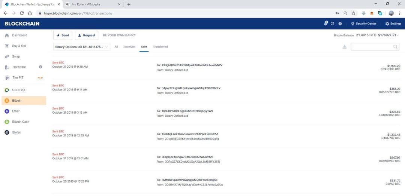Screen dimensions: 405x196
Task: Open Settings in header
Action: (393, 24)
